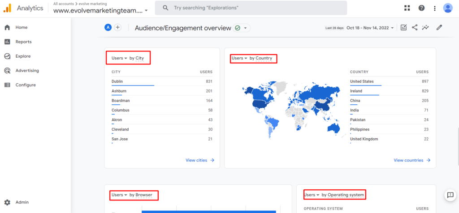The image size is (459, 213).
Task: Open Users metric dropdown in Operating system card
Action: pos(312,195)
